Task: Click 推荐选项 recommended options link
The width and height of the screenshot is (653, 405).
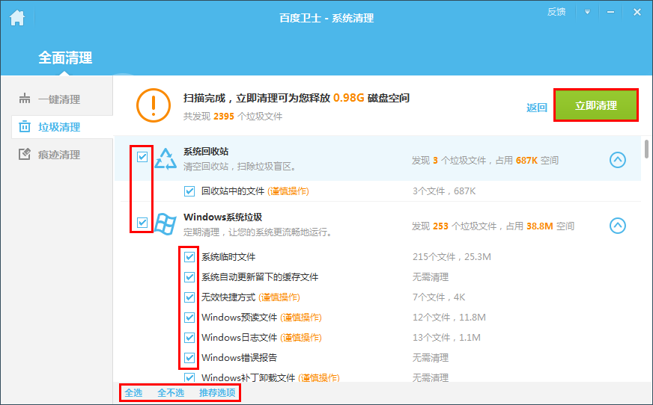Action: tap(217, 392)
